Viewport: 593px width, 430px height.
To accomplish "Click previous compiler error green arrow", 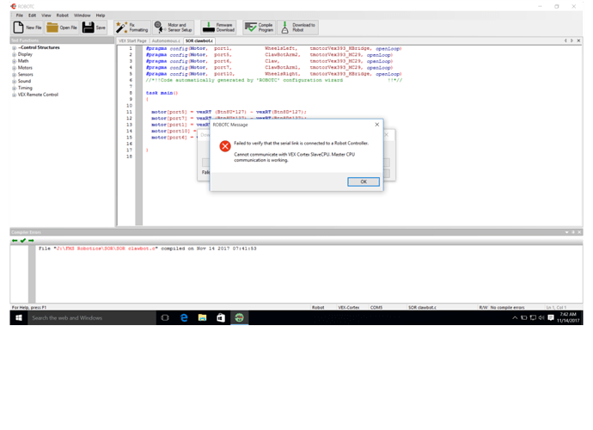I will (15, 241).
